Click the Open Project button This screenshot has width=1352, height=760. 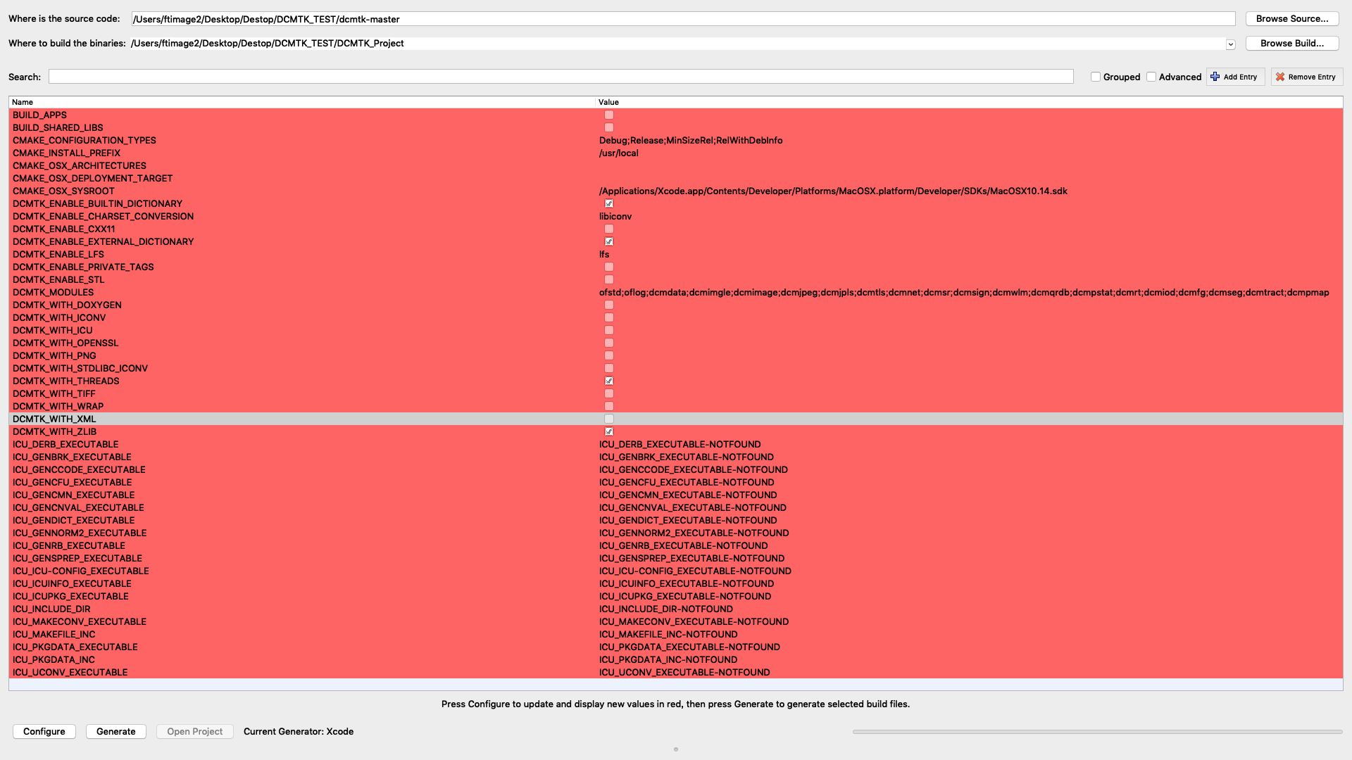coord(195,732)
